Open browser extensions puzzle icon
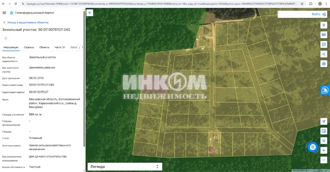 311,4
